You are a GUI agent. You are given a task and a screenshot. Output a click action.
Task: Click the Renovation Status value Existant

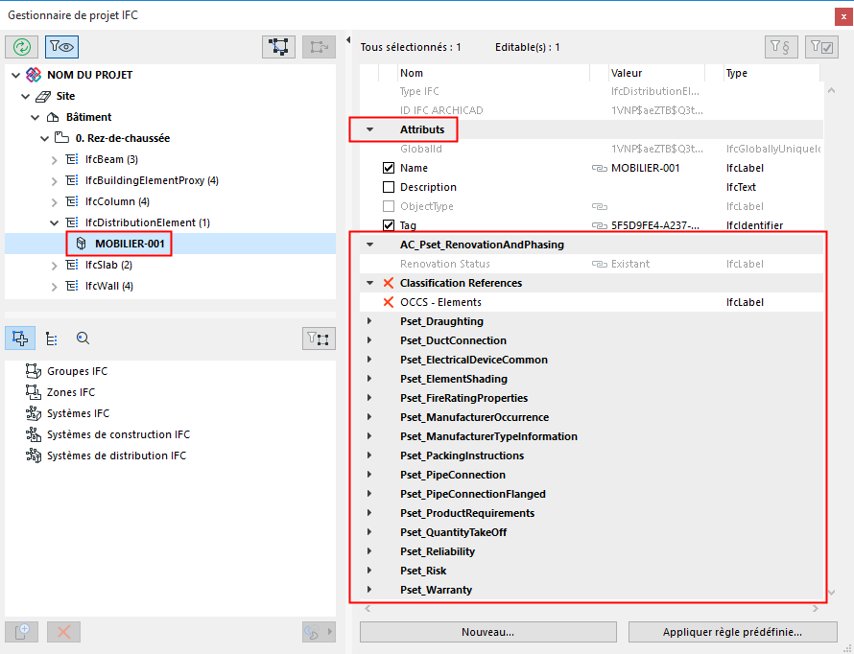(x=630, y=264)
